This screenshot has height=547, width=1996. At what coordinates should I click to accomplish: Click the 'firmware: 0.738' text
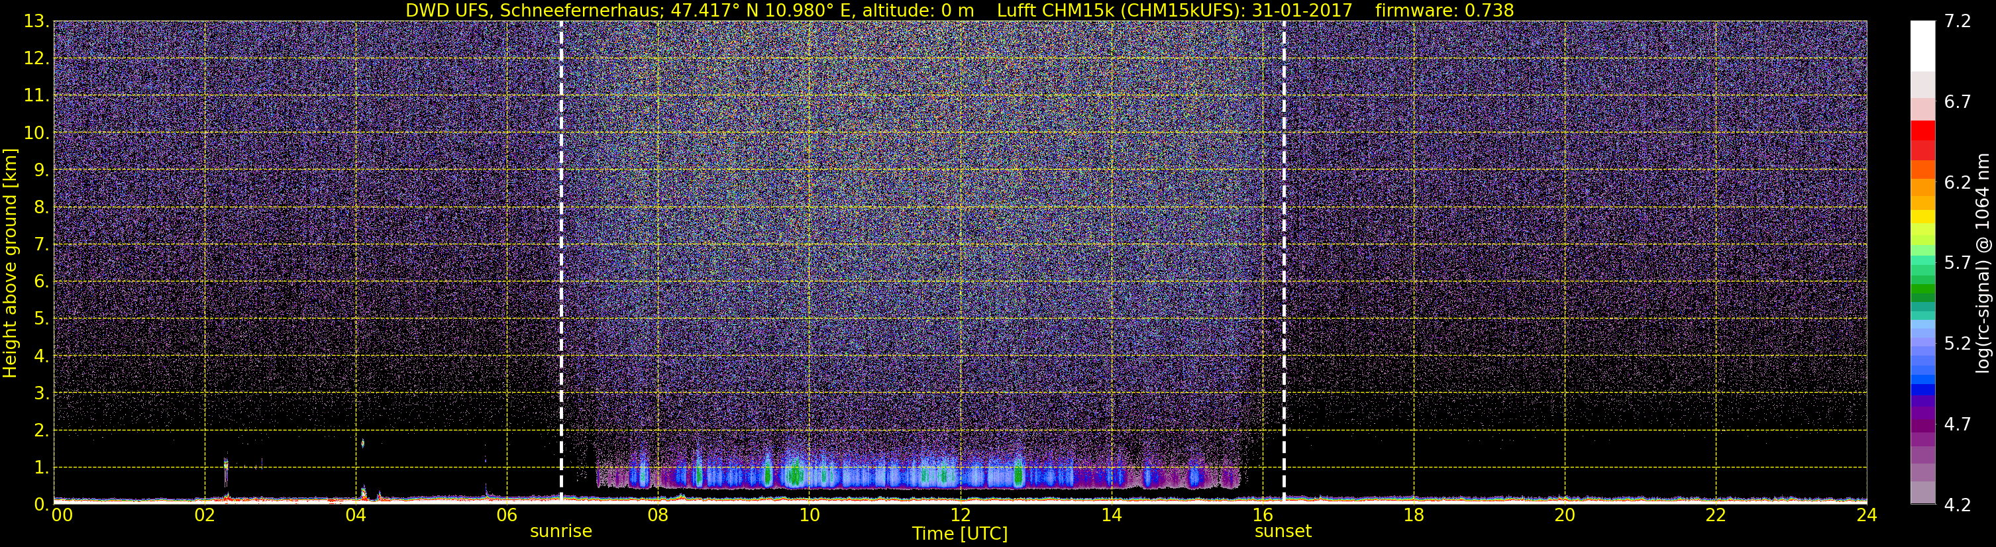click(x=1444, y=10)
